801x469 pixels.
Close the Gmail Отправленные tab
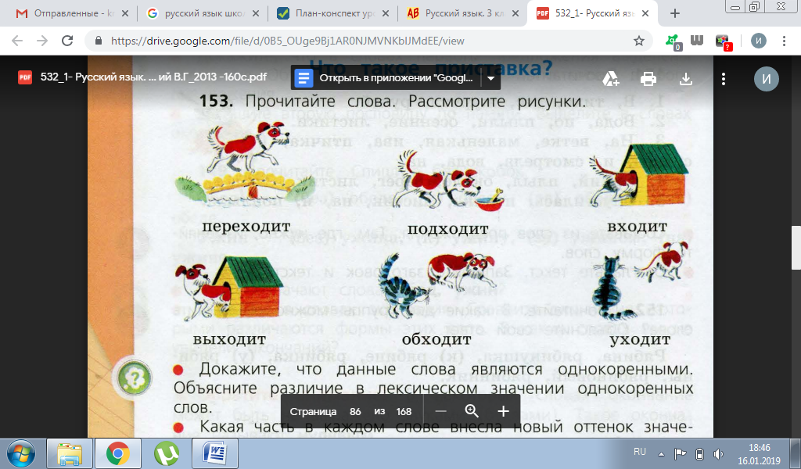[x=124, y=14]
